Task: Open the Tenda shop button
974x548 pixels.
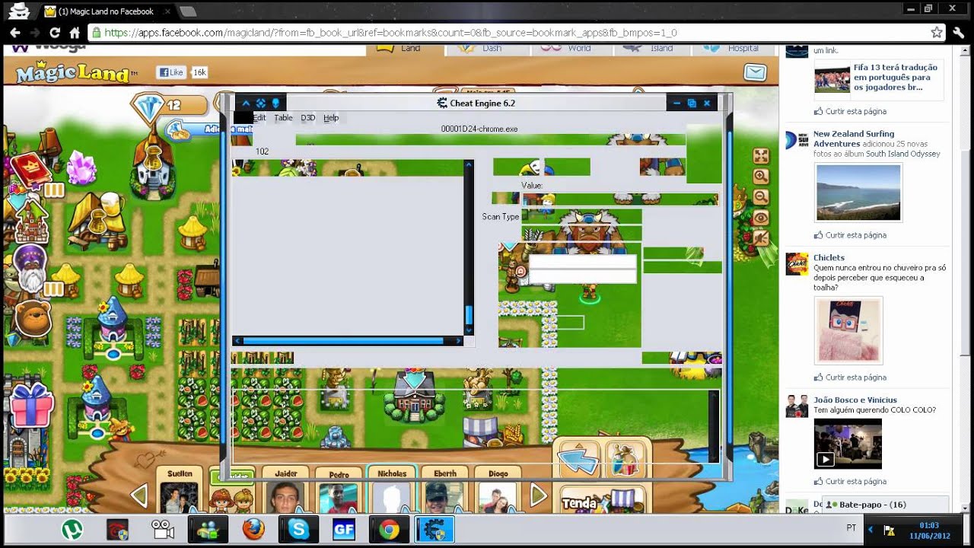Action: click(x=601, y=500)
